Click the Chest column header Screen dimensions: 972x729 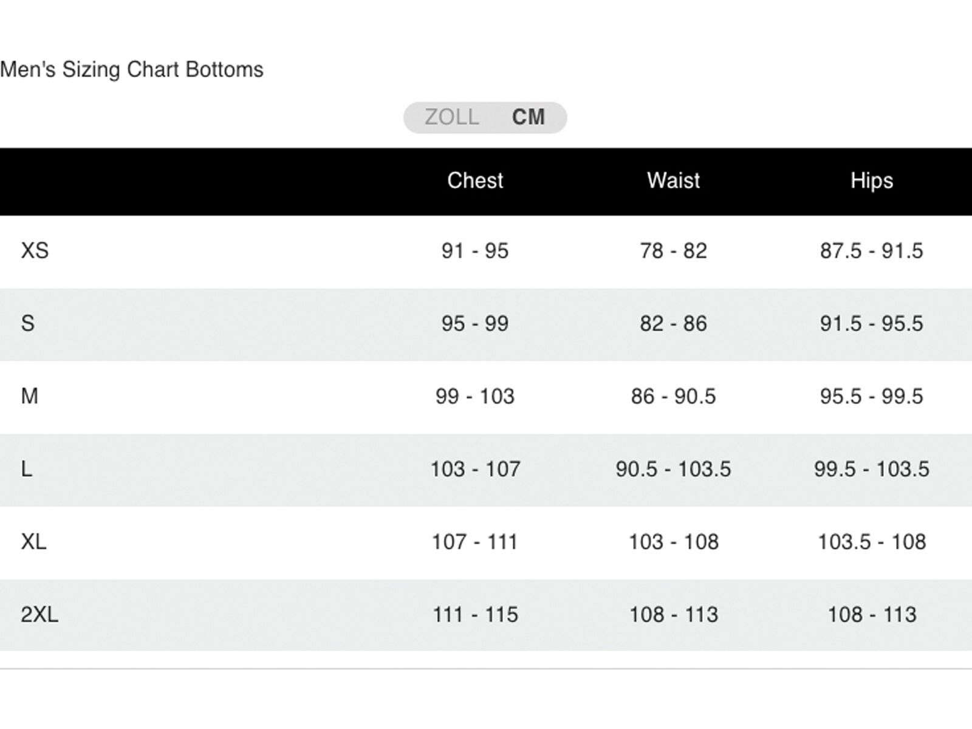click(x=475, y=180)
